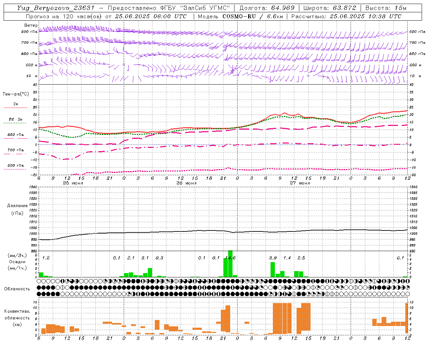Click the Td 2м legend label

(16, 119)
